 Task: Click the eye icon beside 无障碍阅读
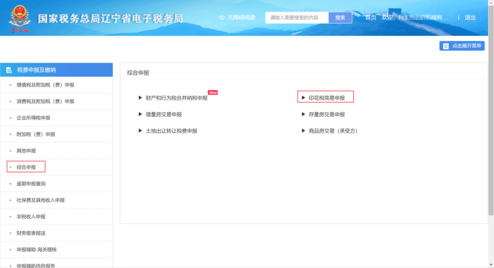[222, 18]
